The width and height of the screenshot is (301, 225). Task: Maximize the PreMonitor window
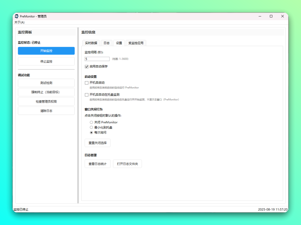coord(271,16)
